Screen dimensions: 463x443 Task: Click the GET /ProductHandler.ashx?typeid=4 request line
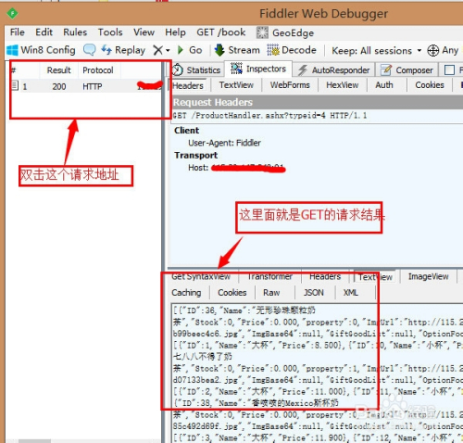tap(269, 116)
